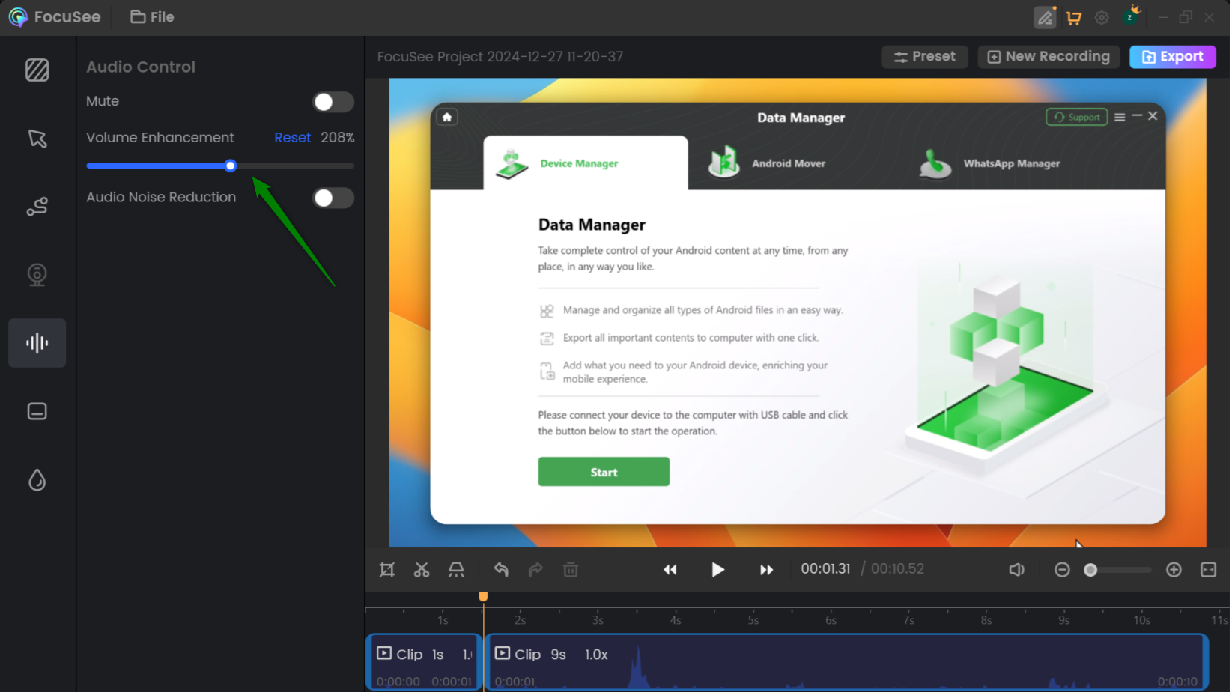This screenshot has width=1232, height=692.
Task: Rewind playback with the double-left arrows
Action: tap(670, 570)
